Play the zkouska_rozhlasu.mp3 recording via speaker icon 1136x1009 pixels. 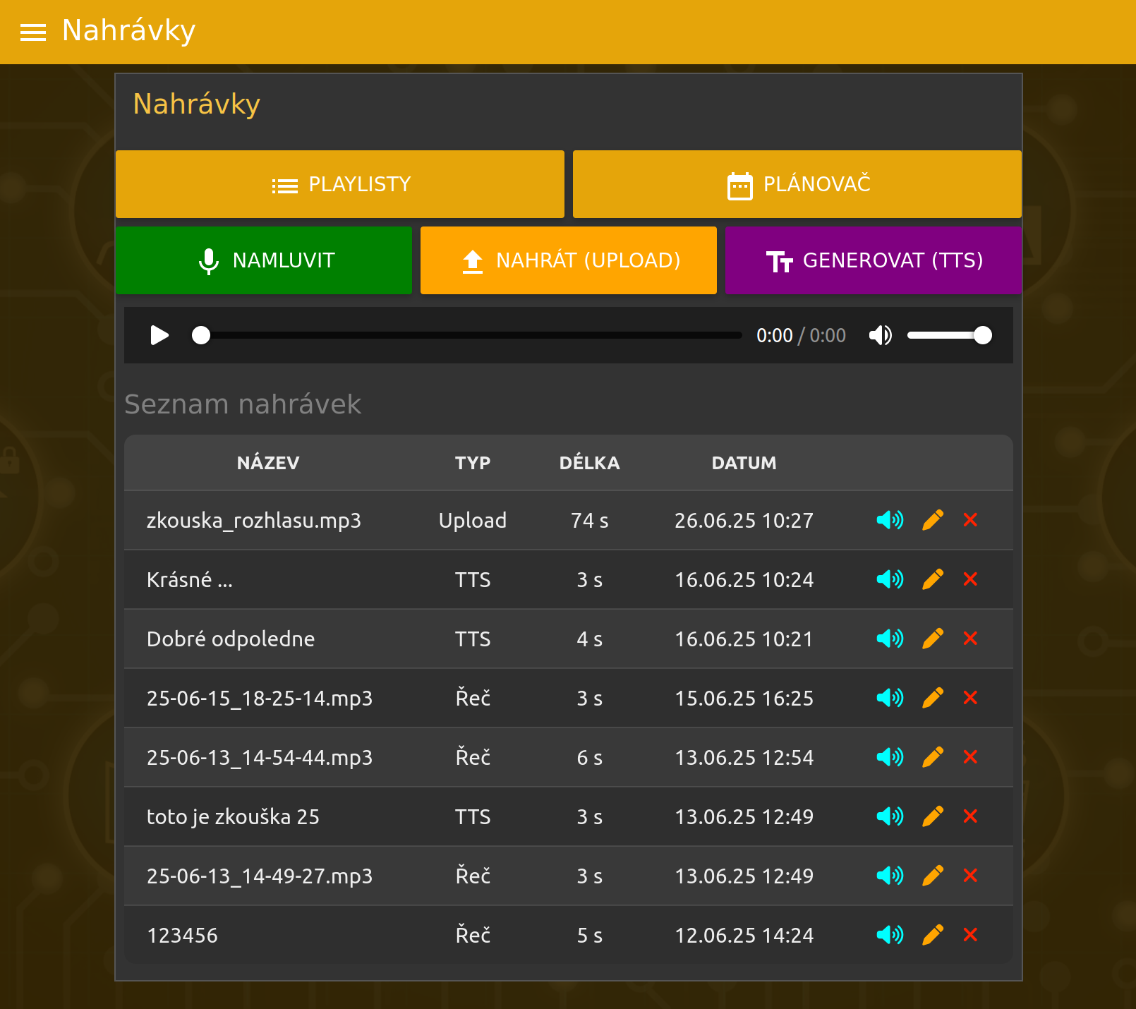889,521
